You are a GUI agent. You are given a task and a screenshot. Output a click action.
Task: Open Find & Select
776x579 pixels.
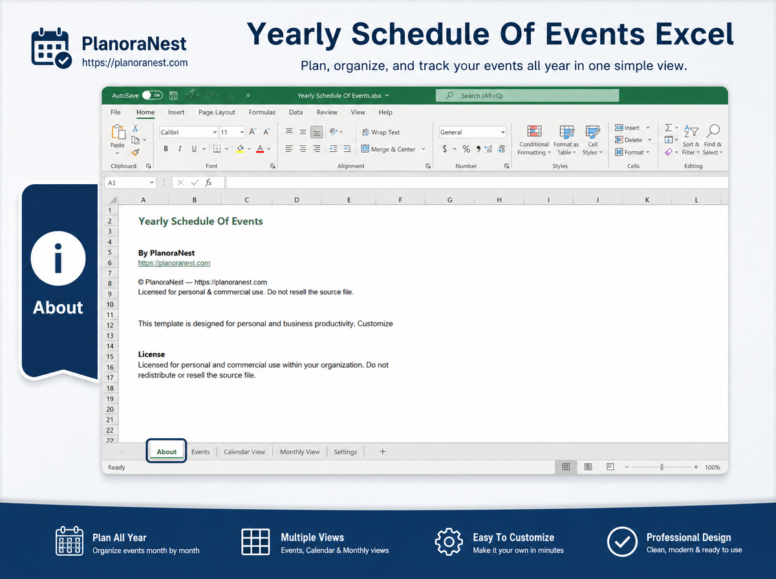pos(713,140)
